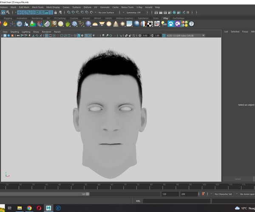
Task: Click the set key bookmark icon near range fields
Action: pyautogui.click(x=203, y=194)
